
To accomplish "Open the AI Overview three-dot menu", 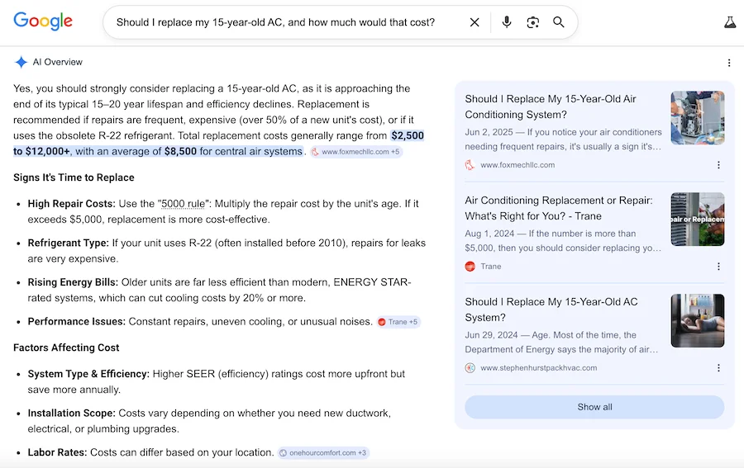I will click(729, 63).
